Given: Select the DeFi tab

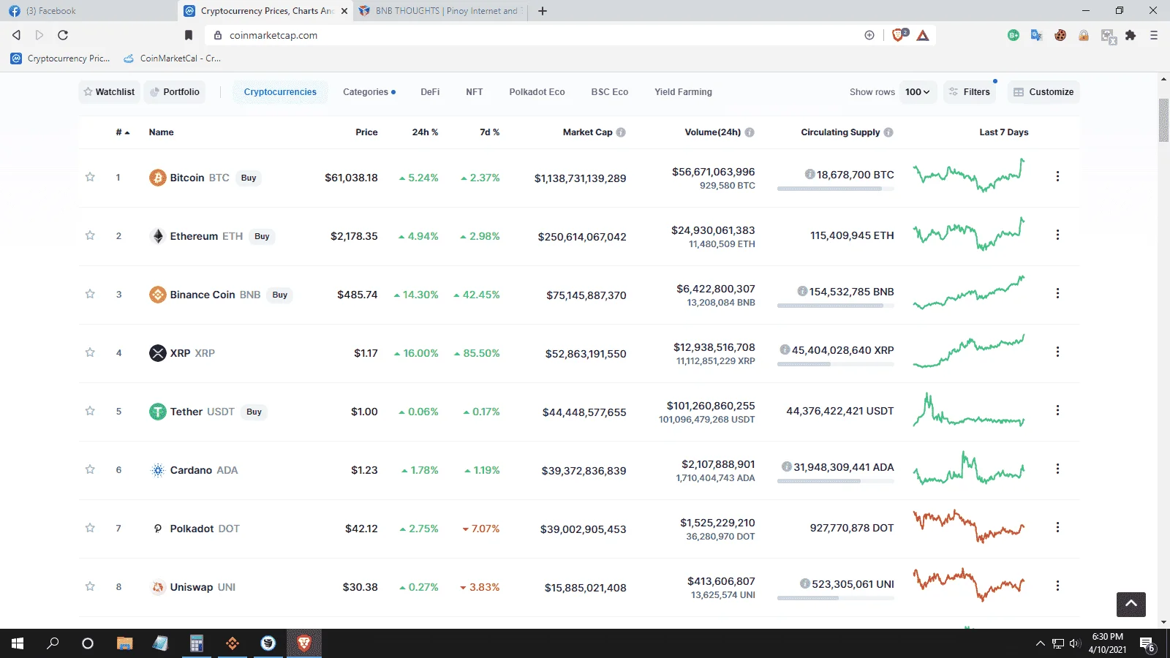Looking at the screenshot, I should pyautogui.click(x=430, y=92).
